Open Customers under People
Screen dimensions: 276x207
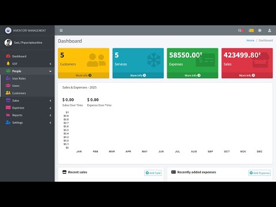pyautogui.click(x=27, y=93)
